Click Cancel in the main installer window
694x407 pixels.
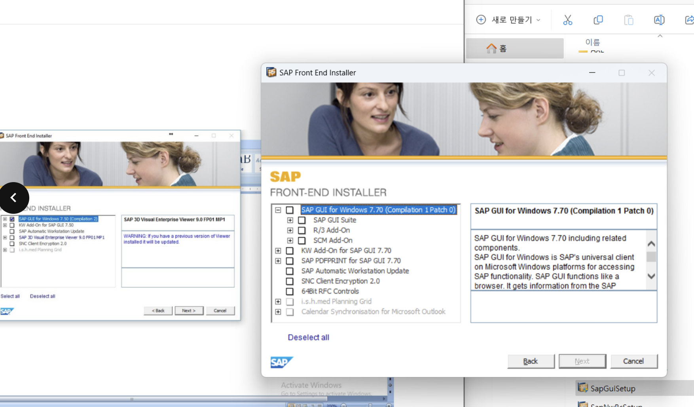(x=633, y=361)
